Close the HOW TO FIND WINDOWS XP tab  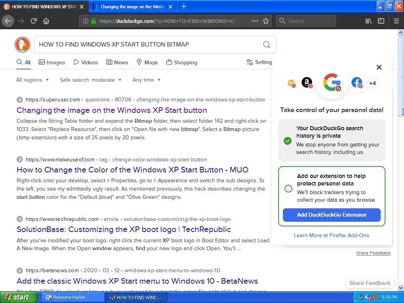[x=82, y=7]
